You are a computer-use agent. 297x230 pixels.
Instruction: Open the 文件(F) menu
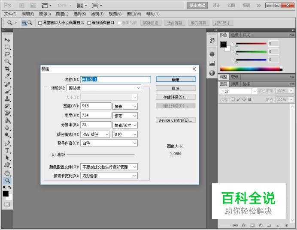pos(10,14)
